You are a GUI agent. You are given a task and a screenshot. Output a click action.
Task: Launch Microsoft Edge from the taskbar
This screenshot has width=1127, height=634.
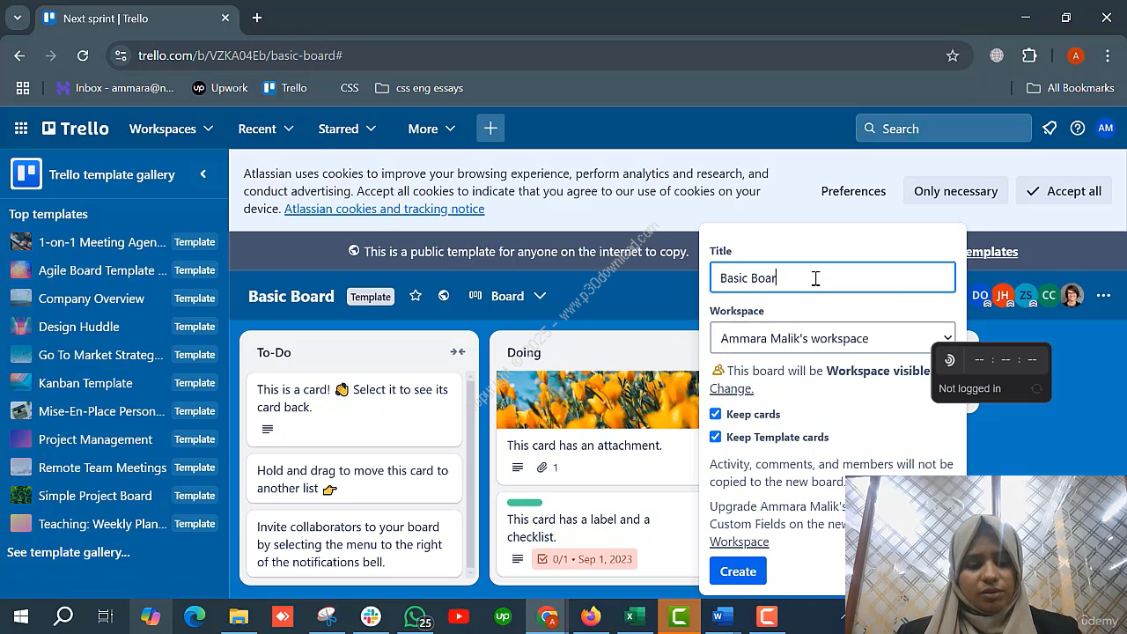coord(195,616)
